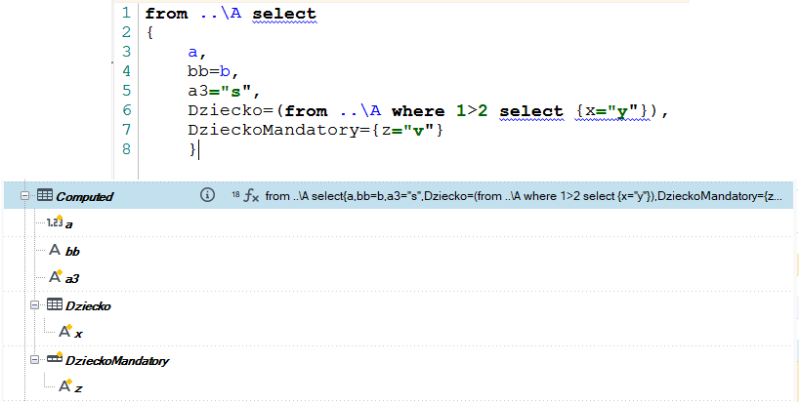799x403 pixels.
Task: Click the fx formula icon
Action: 251,195
